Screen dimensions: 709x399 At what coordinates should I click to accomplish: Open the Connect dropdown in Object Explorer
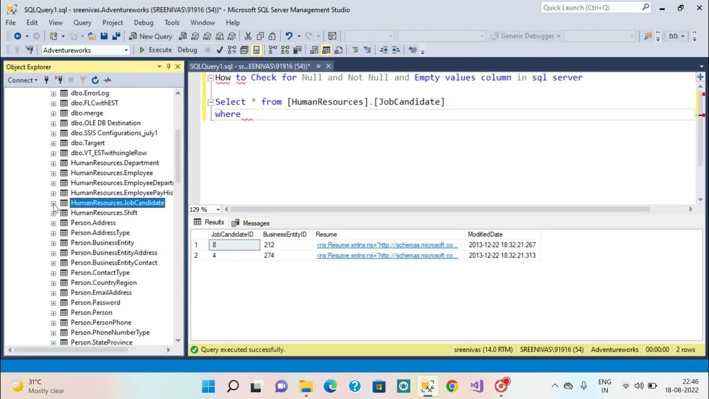click(23, 80)
